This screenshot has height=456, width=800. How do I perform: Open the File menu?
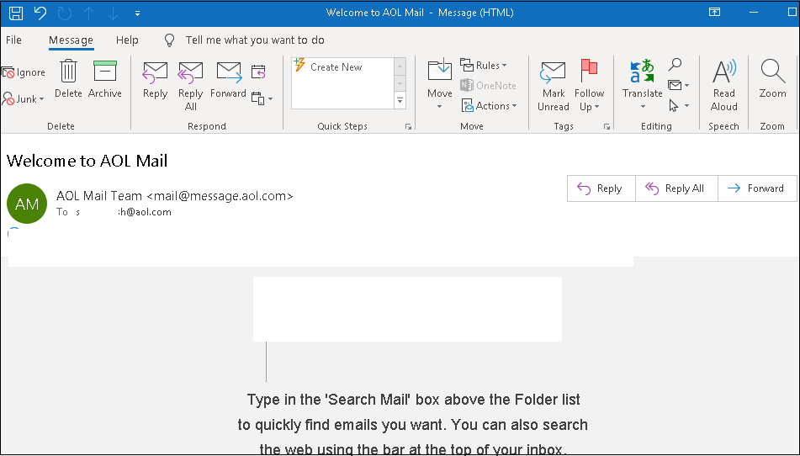coord(13,40)
